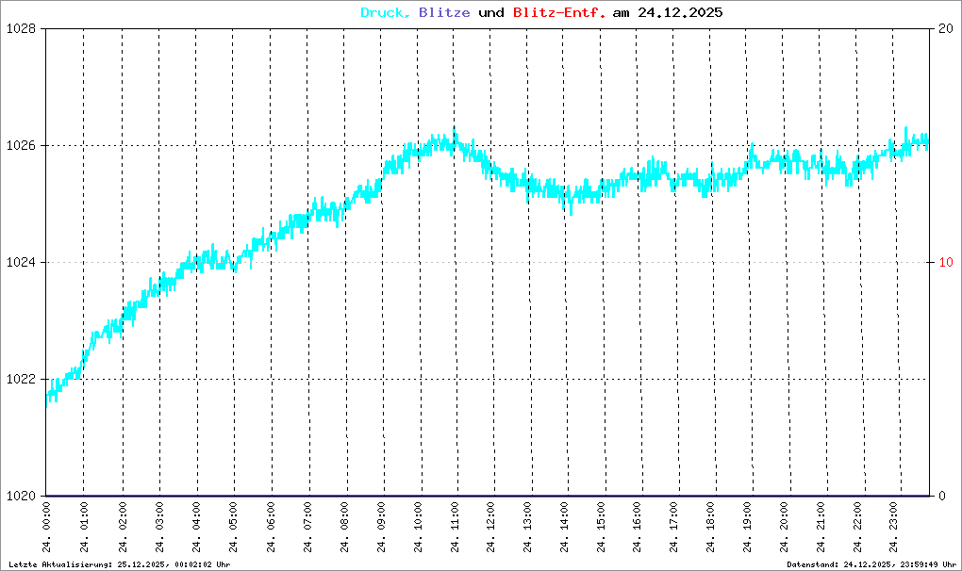
Task: Click the time label '24. 13:00'
Action: click(x=527, y=528)
